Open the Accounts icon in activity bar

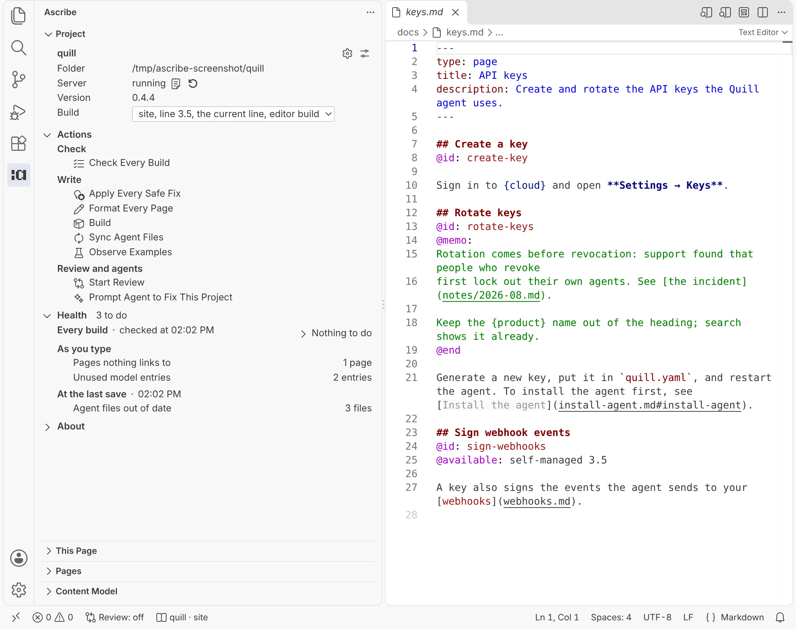click(18, 558)
